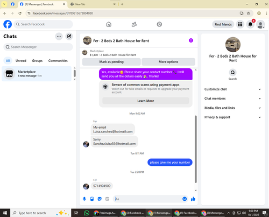The image size is (269, 217).
Task: Expand Chat members section
Action: 232,99
